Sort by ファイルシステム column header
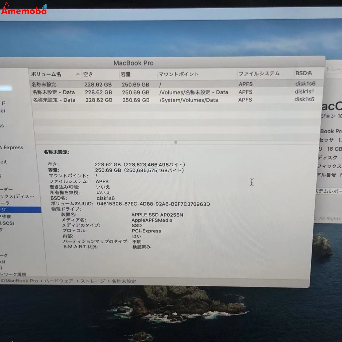Image resolution: width=342 pixels, height=342 pixels. pyautogui.click(x=259, y=74)
